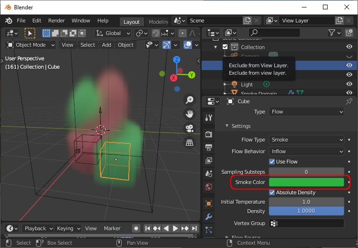
Task: Toggle proportional editing icon
Action: click(x=182, y=33)
